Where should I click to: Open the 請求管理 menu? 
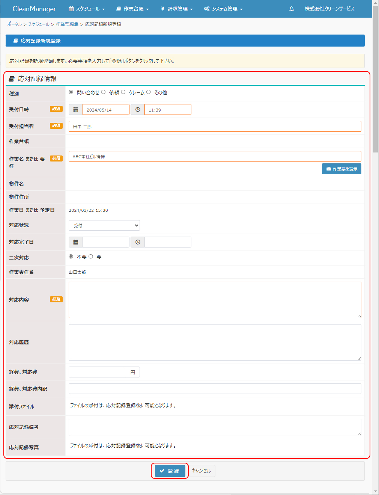click(177, 9)
